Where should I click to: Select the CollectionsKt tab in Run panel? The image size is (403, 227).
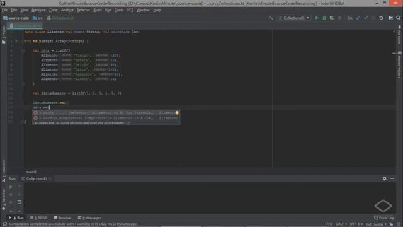point(37,179)
